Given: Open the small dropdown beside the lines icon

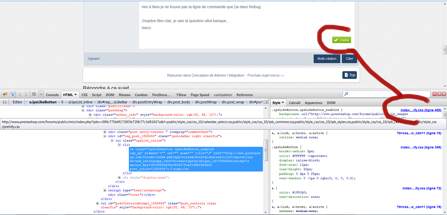Looking at the screenshot, I should click(x=41, y=94).
